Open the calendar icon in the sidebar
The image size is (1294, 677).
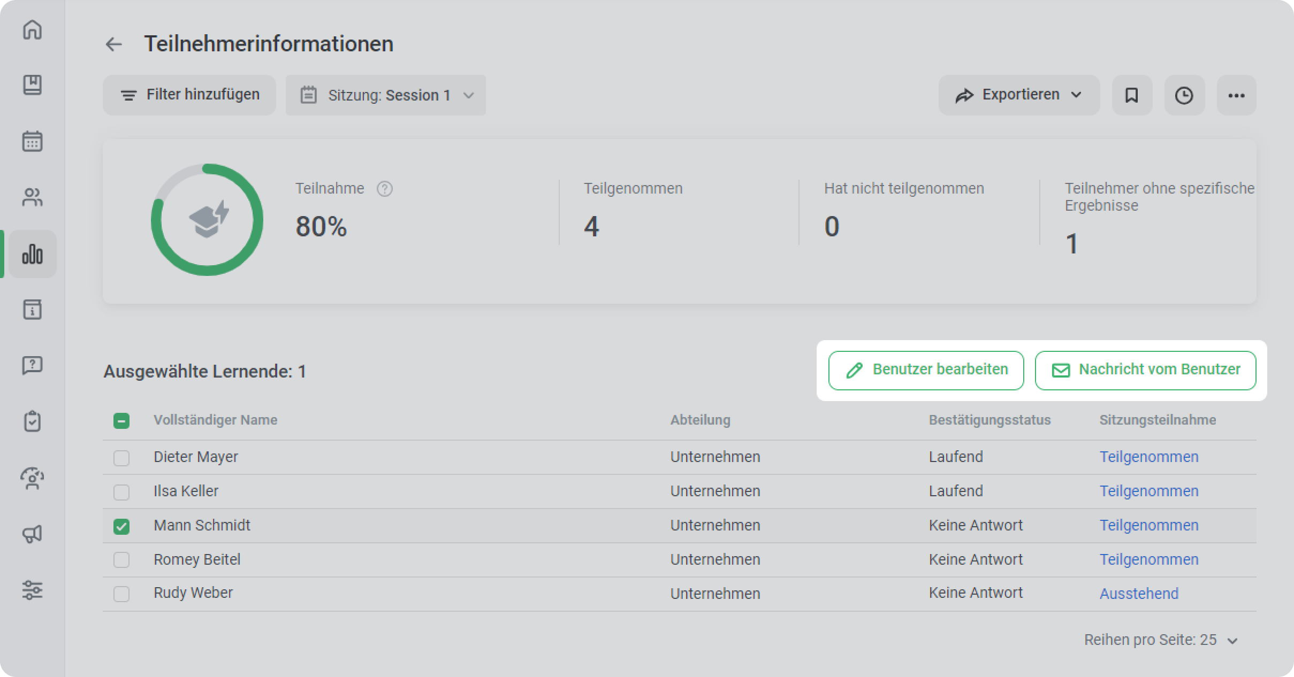[x=32, y=142]
